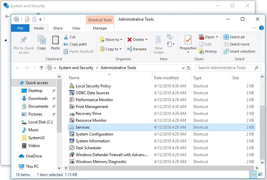Click System and Security in address breadcrumb
267x180 pixels.
76,68
